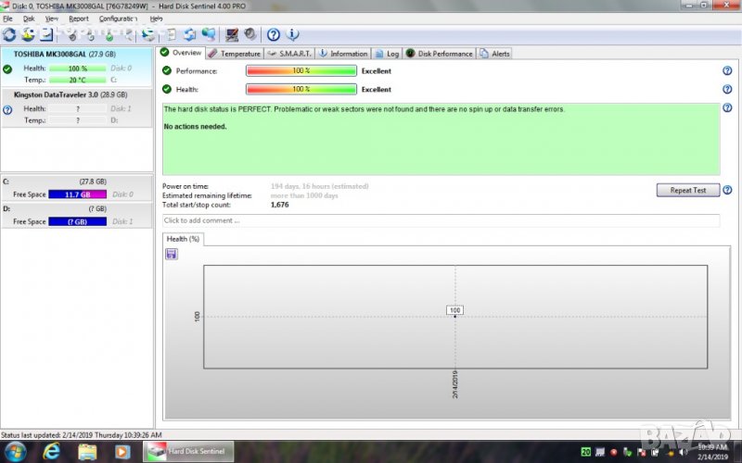The image size is (742, 463).
Task: Click the Repeat Test button
Action: pyautogui.click(x=687, y=190)
